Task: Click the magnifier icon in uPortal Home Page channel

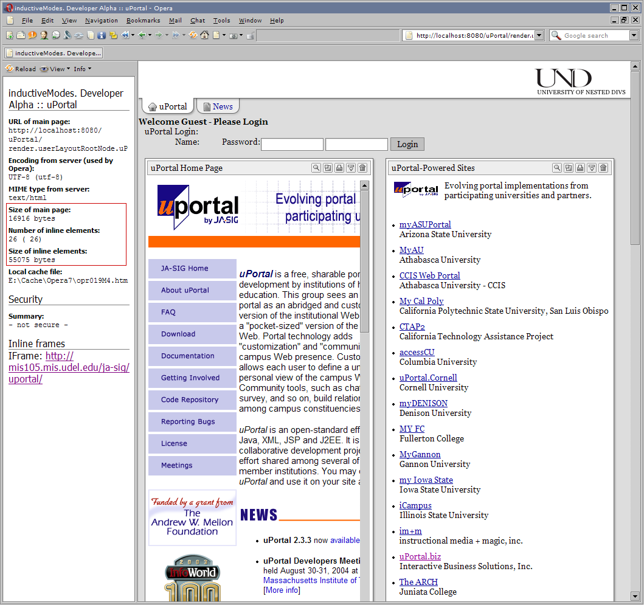Action: [x=316, y=168]
